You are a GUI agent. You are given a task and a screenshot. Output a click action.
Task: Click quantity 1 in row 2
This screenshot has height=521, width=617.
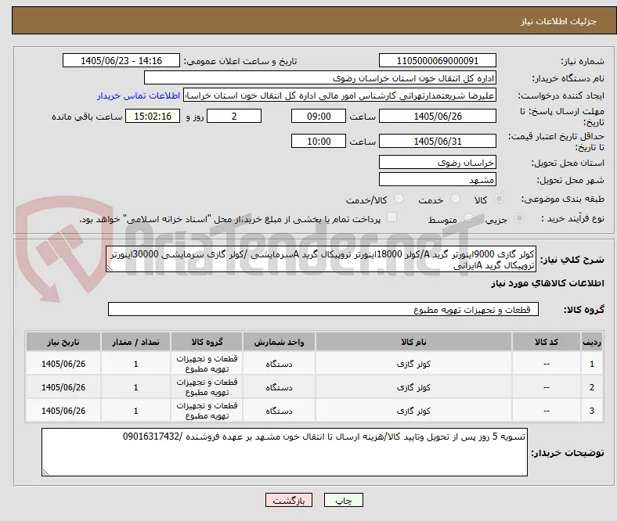[x=135, y=387]
